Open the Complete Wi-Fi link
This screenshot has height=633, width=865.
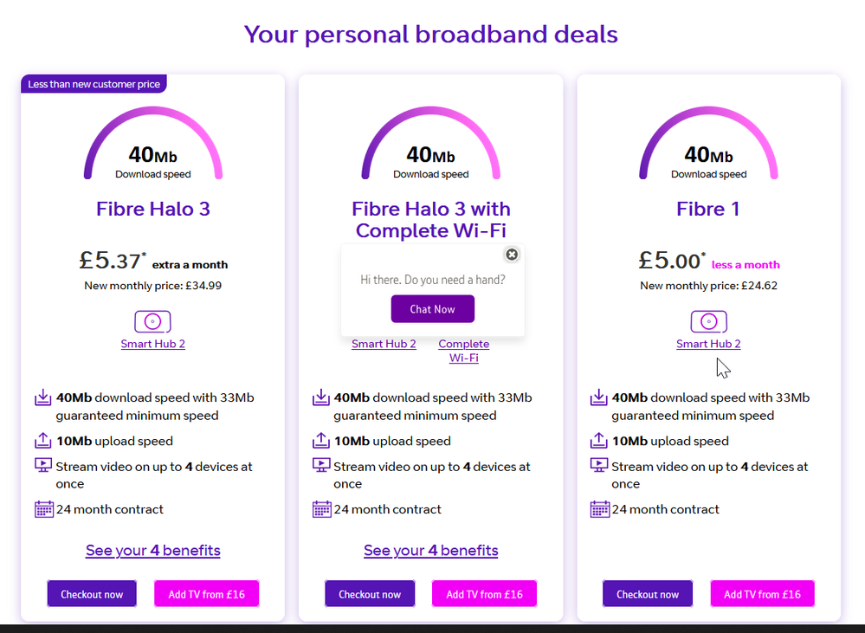(464, 351)
